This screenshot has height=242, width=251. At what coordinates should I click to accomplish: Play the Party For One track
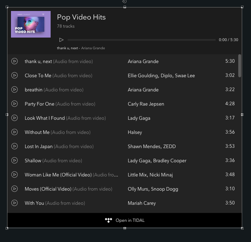[15, 104]
